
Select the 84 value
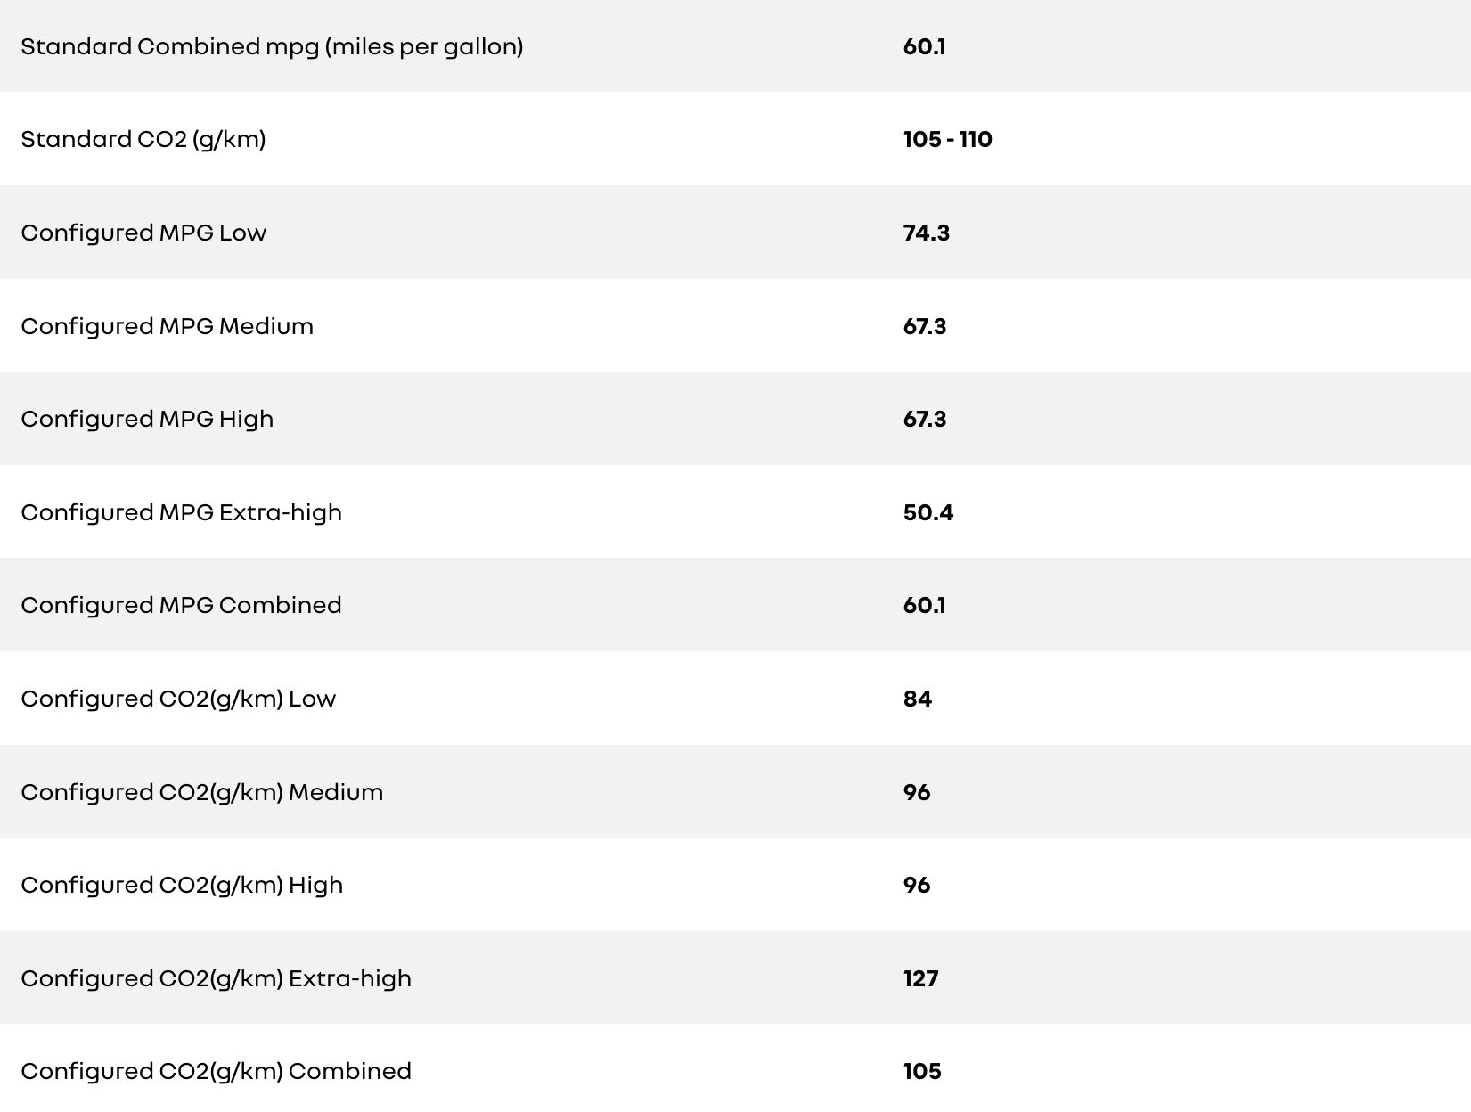[x=917, y=699]
